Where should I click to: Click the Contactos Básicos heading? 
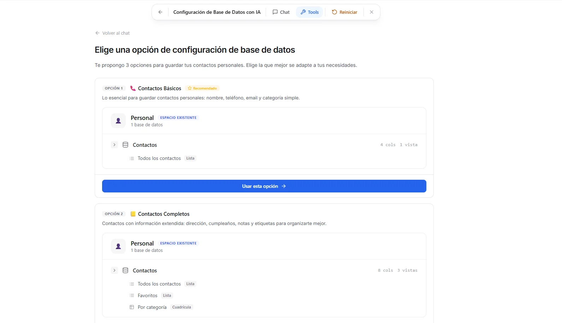160,88
